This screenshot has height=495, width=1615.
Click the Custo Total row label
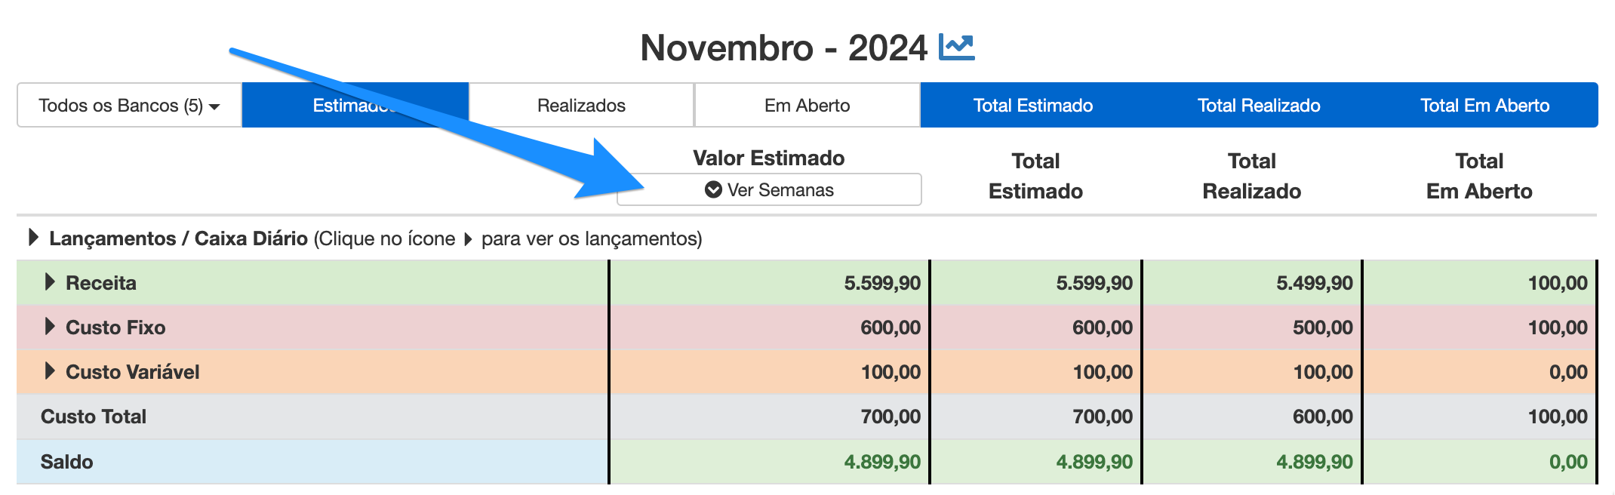point(94,417)
